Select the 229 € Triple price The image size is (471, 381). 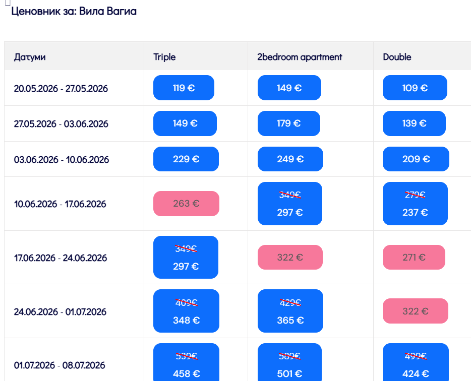186,159
